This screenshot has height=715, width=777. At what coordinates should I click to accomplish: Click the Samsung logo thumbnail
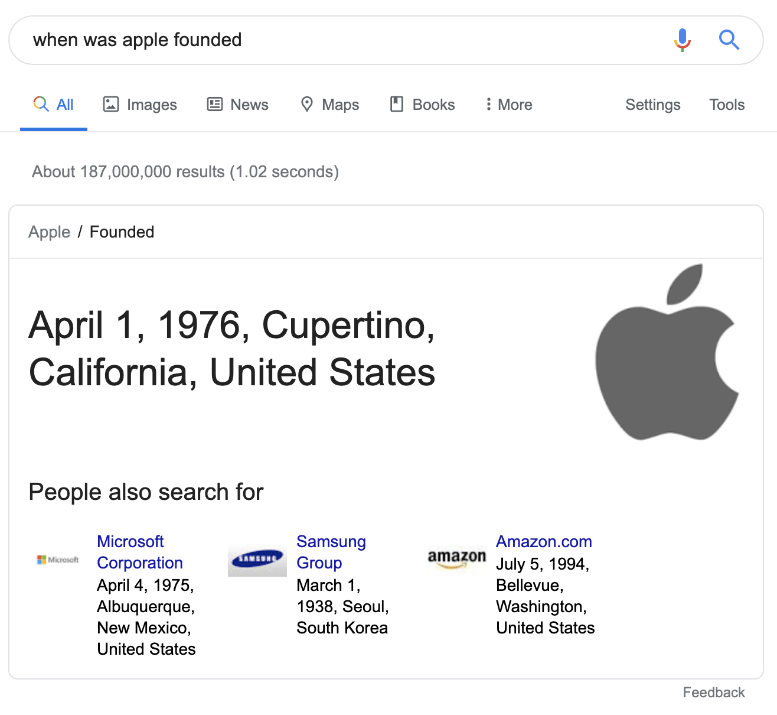[257, 557]
